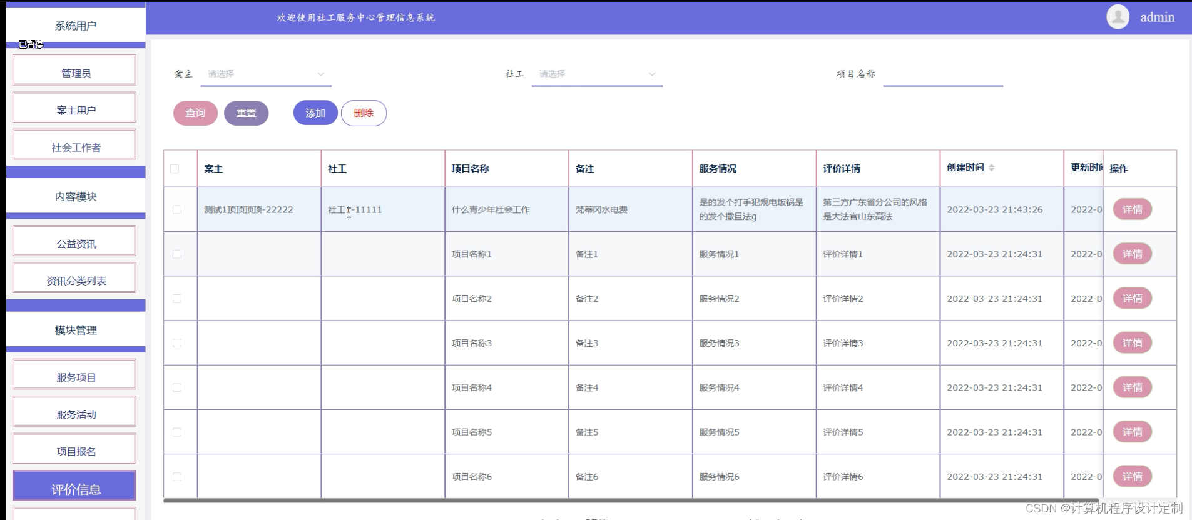1192x520 pixels.
Task: Click the 项目名称 search input field
Action: coord(943,74)
